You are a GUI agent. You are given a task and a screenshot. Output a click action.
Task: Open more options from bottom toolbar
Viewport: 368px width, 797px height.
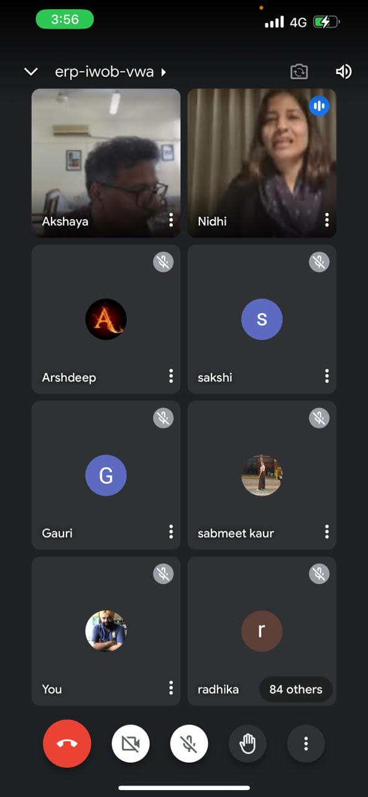[x=306, y=743]
